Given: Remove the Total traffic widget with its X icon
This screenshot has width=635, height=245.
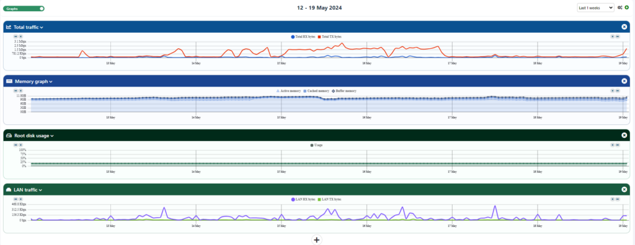Looking at the screenshot, I should [x=624, y=27].
